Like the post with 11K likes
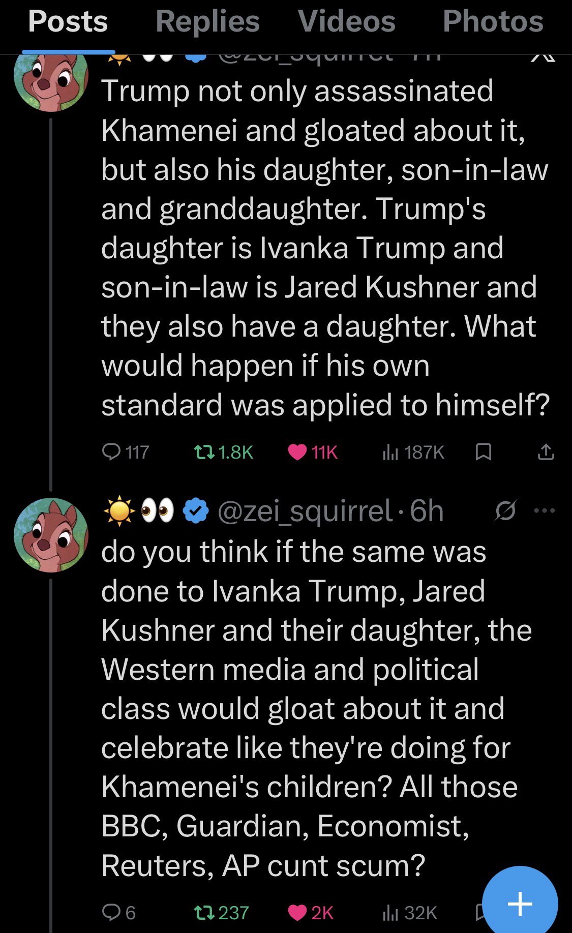572x933 pixels. (297, 452)
